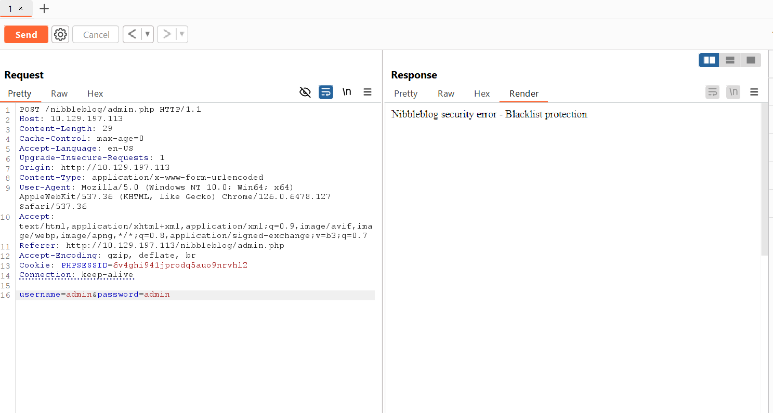Image resolution: width=773 pixels, height=413 pixels.
Task: Click the Cancel button
Action: pos(96,35)
